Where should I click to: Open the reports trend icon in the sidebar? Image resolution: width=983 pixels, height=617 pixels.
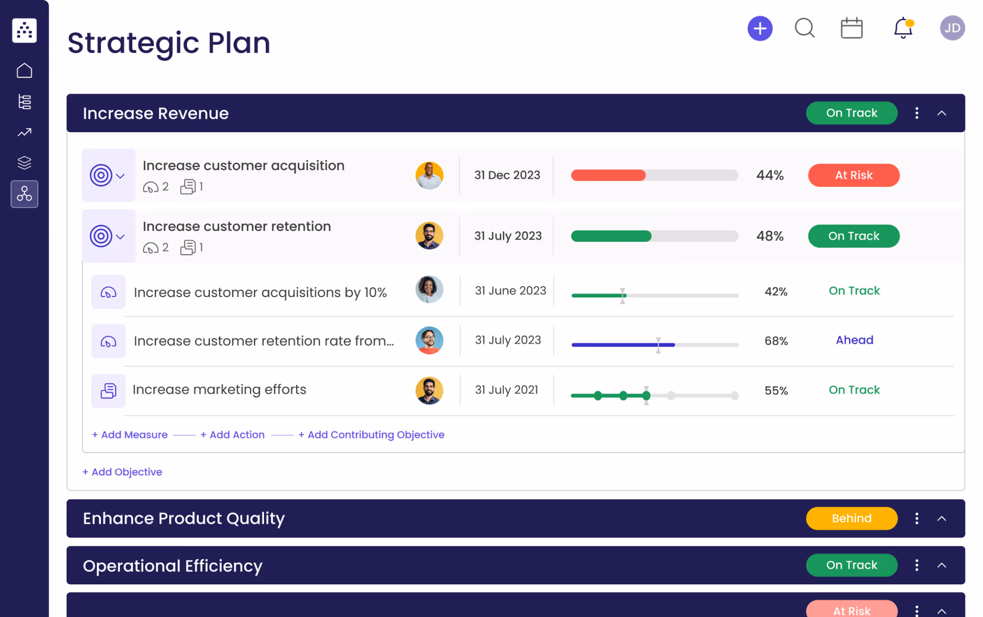point(24,132)
